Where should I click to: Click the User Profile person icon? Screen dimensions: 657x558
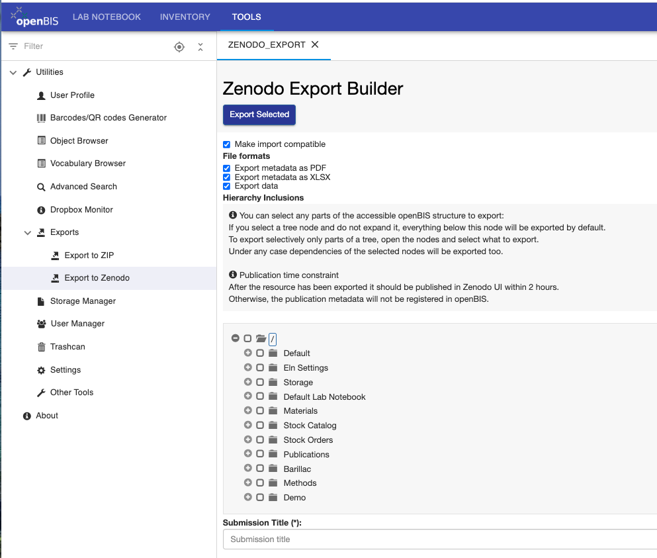(x=41, y=95)
